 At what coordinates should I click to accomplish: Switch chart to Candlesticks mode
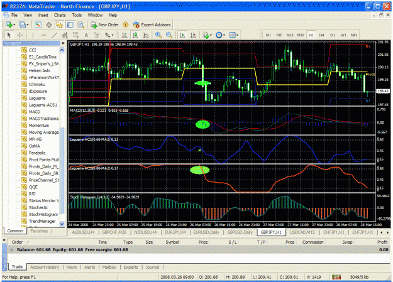pos(135,35)
